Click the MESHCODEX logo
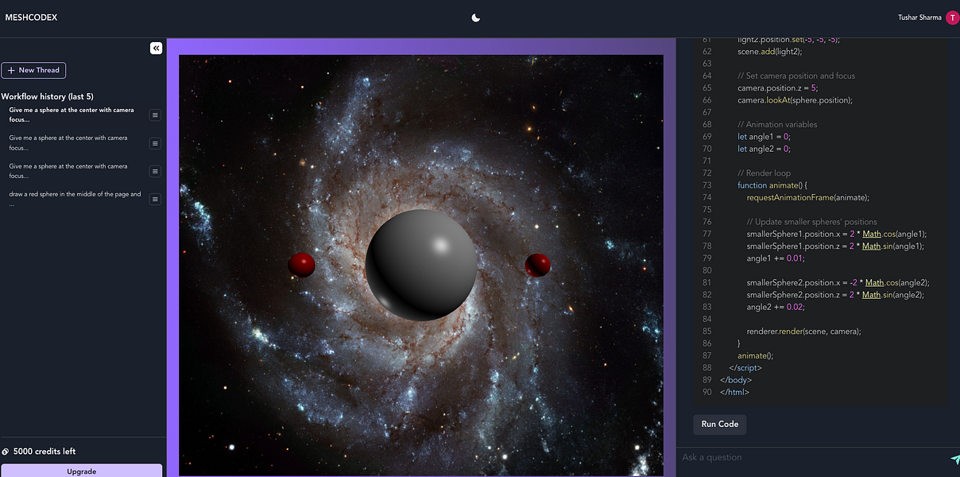 [x=31, y=17]
